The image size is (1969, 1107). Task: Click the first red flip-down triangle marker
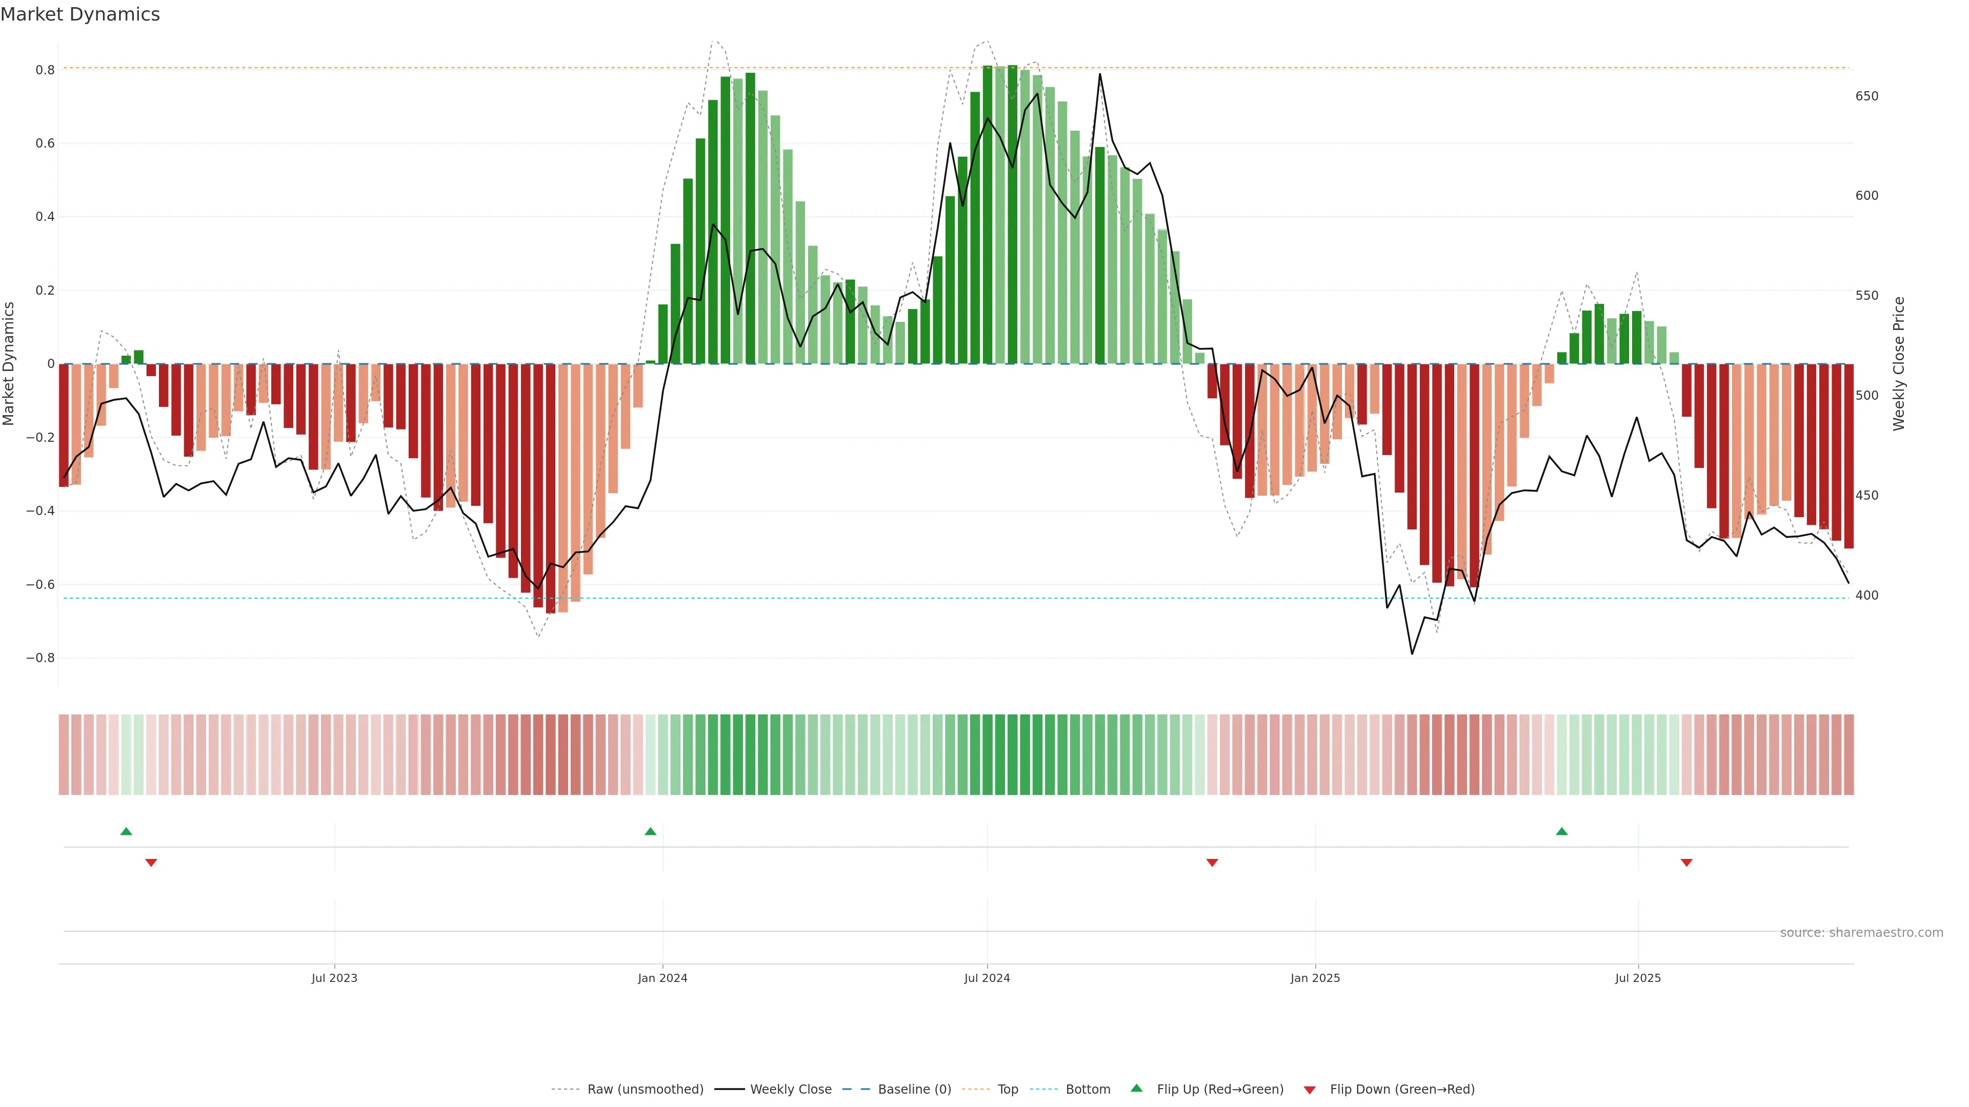(x=151, y=863)
